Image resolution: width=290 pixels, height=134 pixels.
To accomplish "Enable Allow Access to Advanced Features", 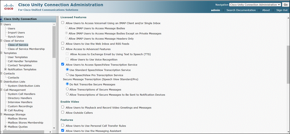I will 62,49.
